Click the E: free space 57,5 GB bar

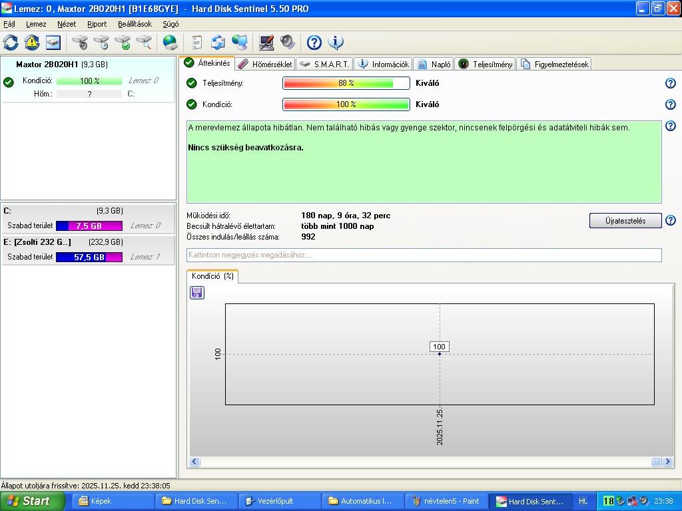coord(89,257)
